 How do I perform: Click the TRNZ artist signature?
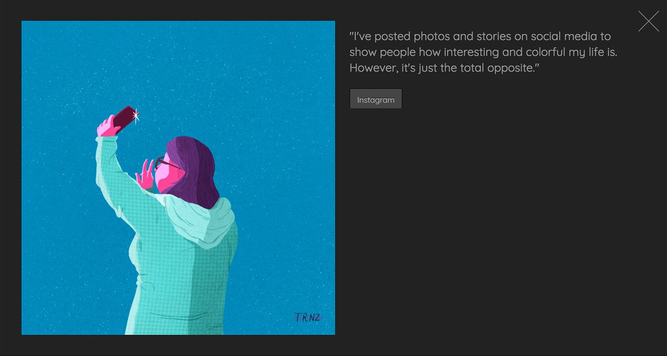coord(307,317)
